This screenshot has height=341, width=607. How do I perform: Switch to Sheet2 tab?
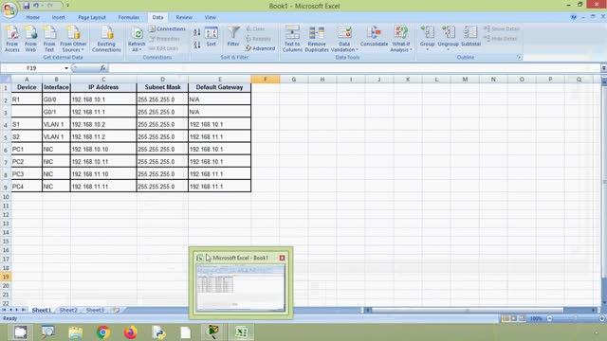coord(68,310)
